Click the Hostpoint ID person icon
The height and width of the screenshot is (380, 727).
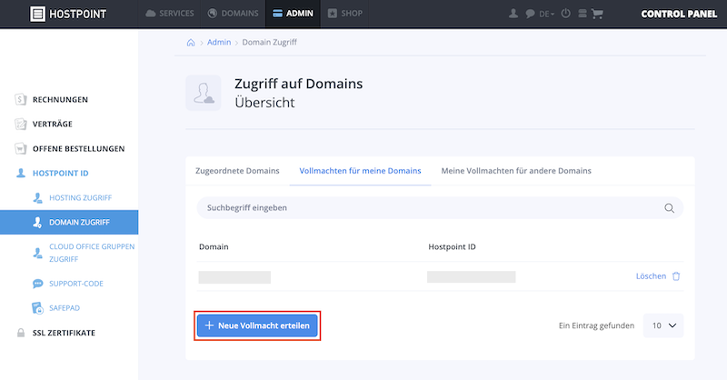pos(20,173)
